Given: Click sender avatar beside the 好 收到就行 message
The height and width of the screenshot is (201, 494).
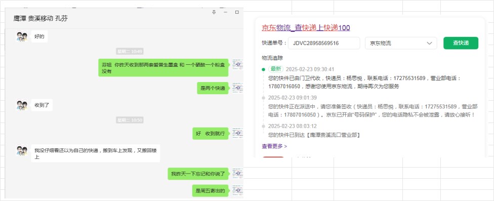Looking at the screenshot, I should click(x=238, y=133).
